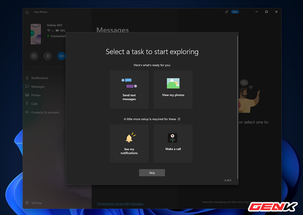
Task: Click the Galaxy A02 phone thumbnail
Action: tap(36, 34)
